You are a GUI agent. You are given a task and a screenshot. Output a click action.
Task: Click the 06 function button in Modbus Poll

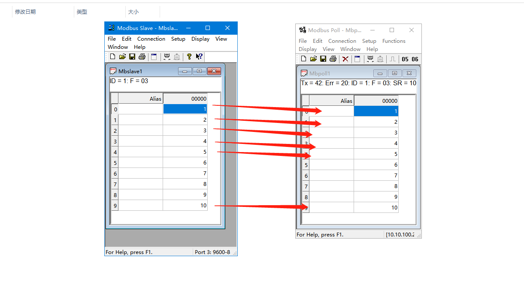[x=415, y=59]
